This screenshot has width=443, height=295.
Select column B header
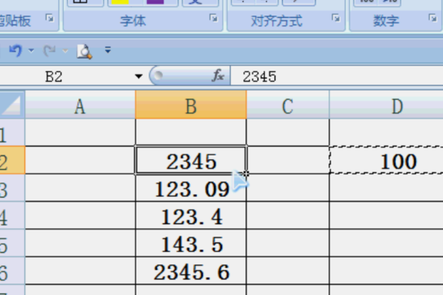coord(191,105)
